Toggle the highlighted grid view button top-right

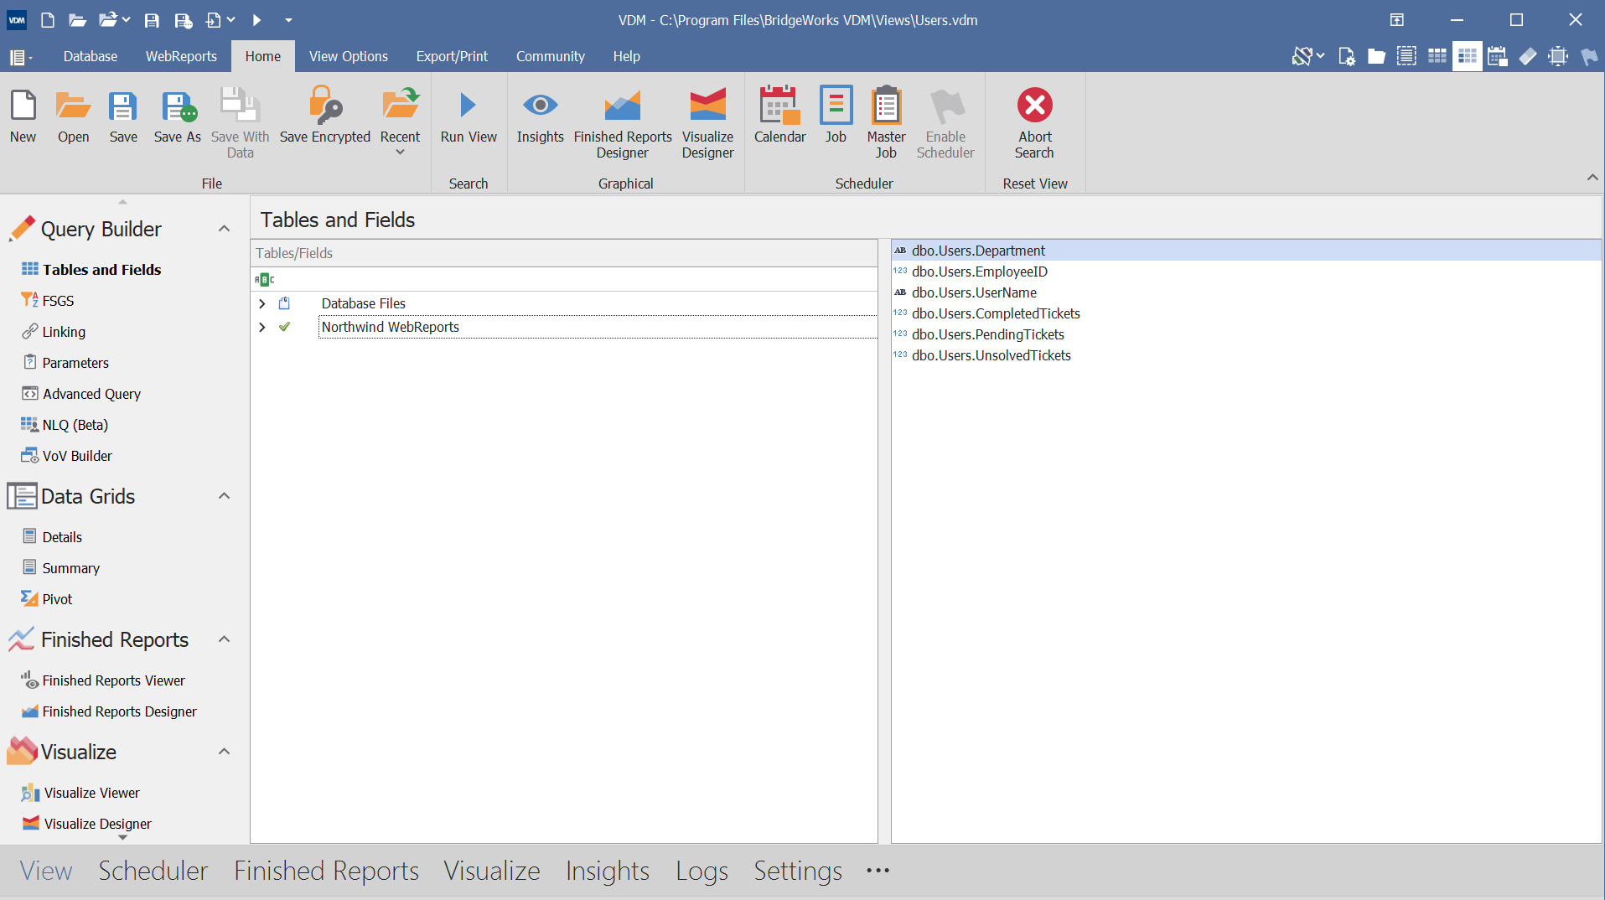1467,56
